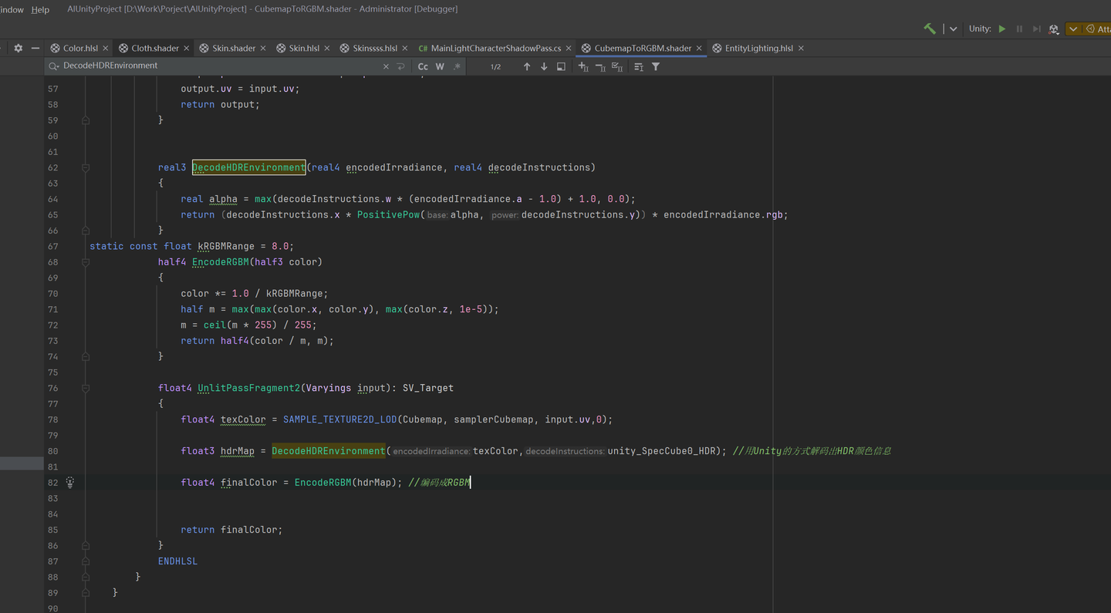The image size is (1111, 613).
Task: Click the intention lightbulb on line 82
Action: (x=70, y=483)
